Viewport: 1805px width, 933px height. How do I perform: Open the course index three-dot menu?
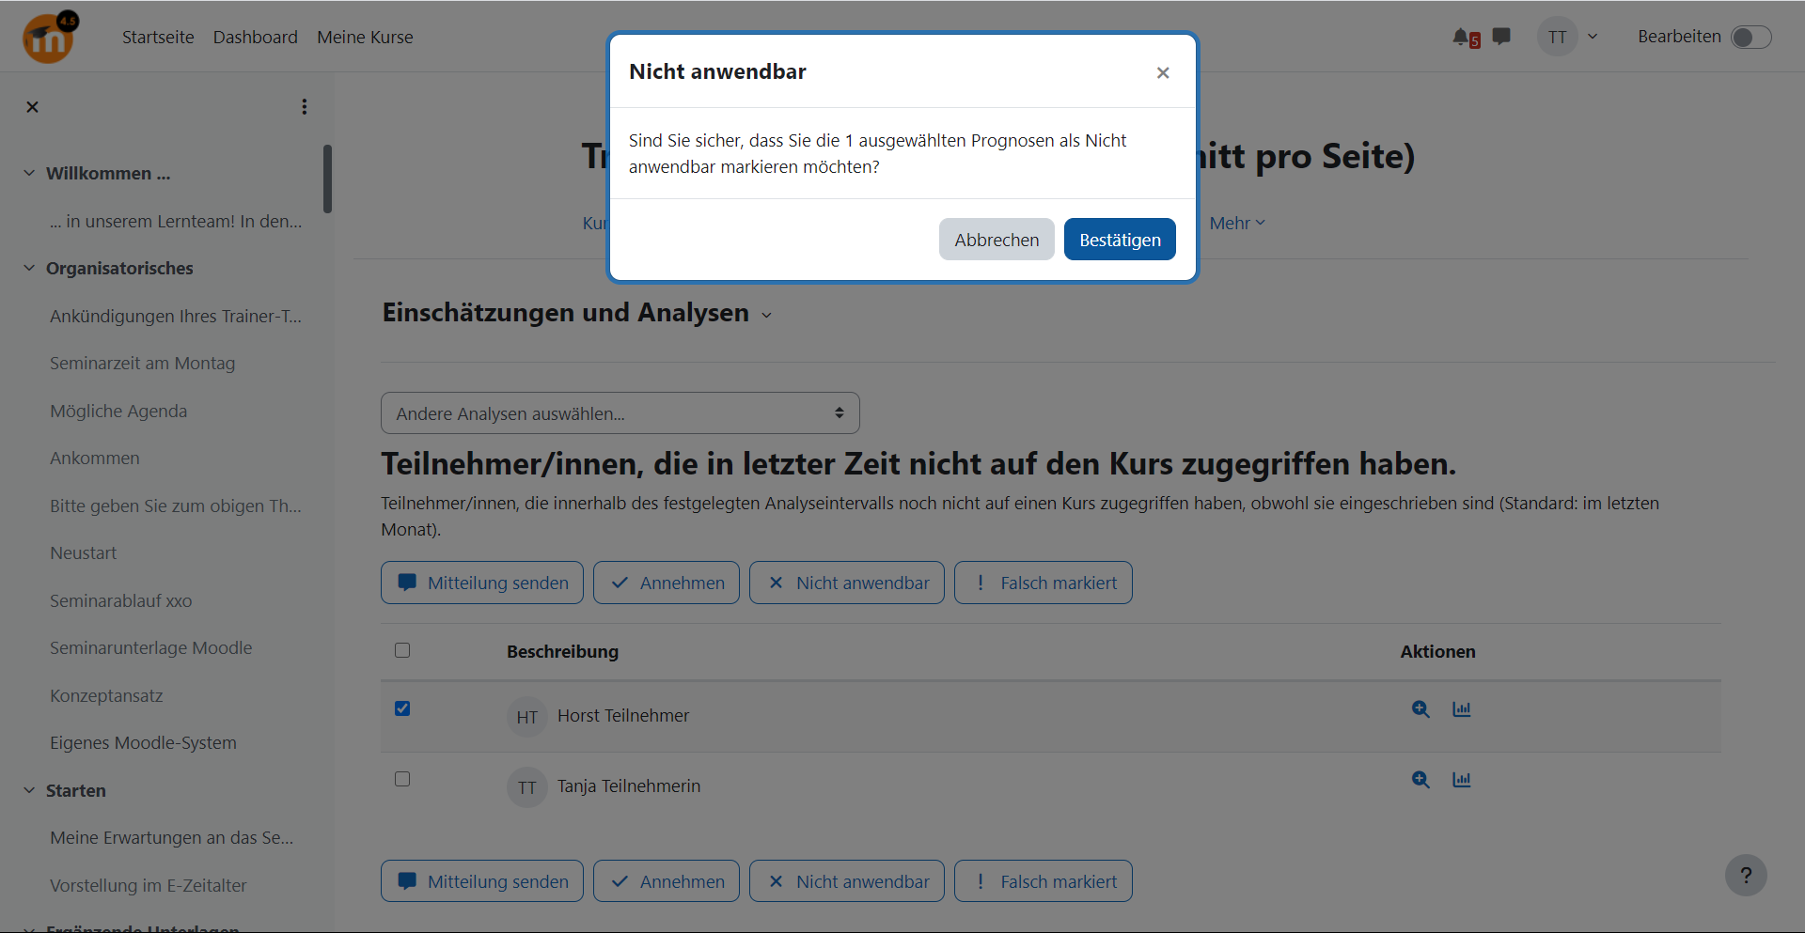[304, 107]
